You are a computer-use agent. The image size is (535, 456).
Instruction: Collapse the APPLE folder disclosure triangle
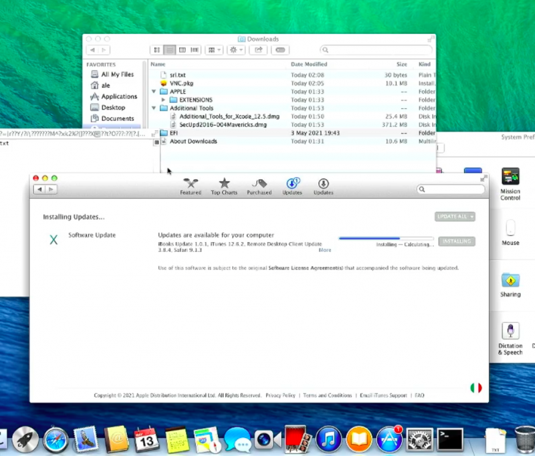[154, 92]
